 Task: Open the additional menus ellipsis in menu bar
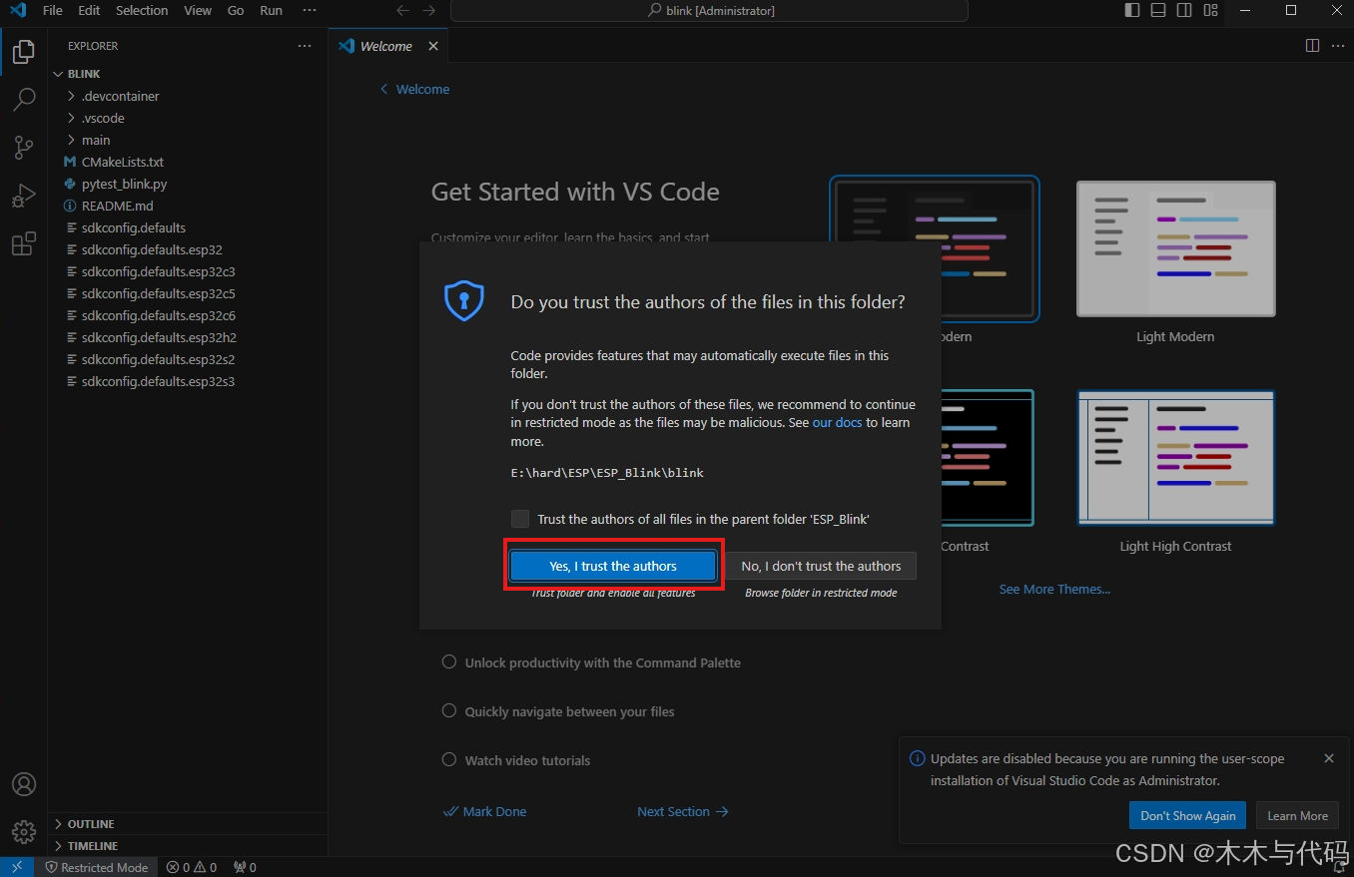tap(310, 10)
